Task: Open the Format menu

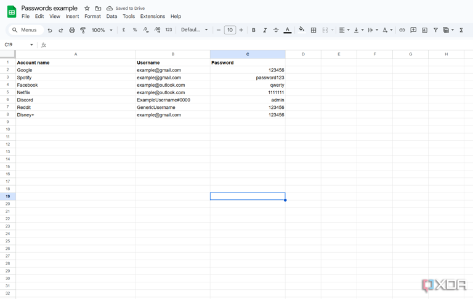Action: point(92,17)
